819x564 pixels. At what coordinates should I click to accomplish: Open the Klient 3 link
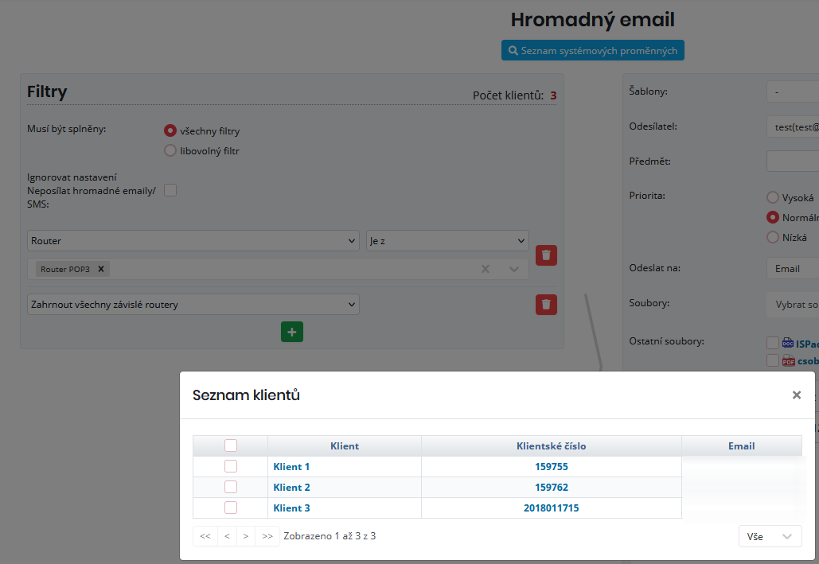pos(291,508)
